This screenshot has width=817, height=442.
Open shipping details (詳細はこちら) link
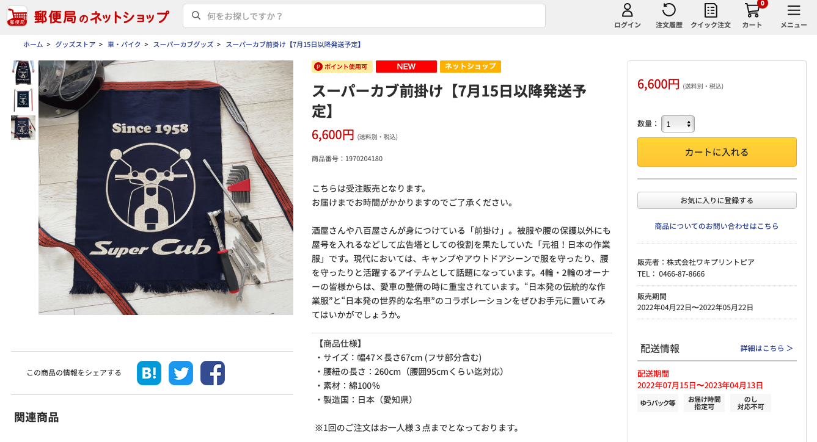(x=767, y=349)
